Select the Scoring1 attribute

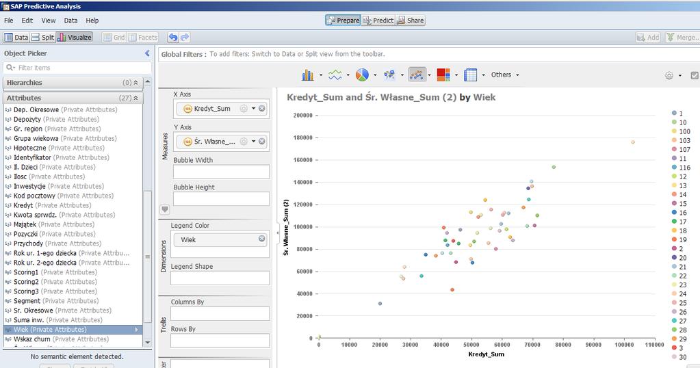(73, 272)
